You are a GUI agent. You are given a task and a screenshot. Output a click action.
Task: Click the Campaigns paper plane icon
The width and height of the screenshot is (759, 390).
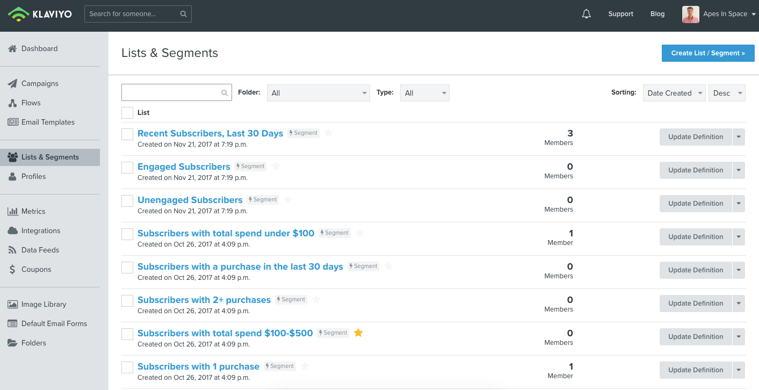[x=12, y=83]
